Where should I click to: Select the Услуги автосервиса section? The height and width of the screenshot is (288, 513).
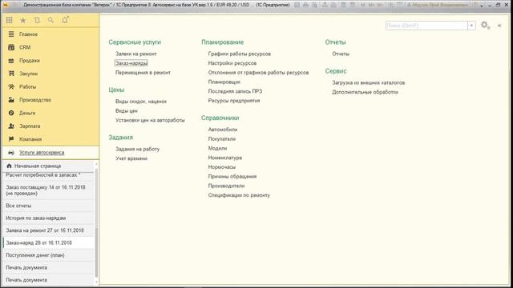click(x=50, y=153)
